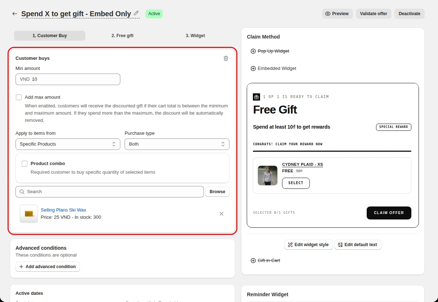Delete the Customer buys condition with trash icon

point(226,58)
